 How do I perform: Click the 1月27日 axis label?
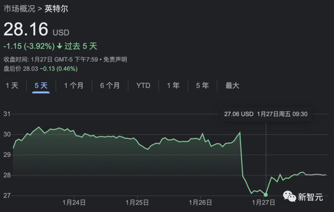[264, 203]
